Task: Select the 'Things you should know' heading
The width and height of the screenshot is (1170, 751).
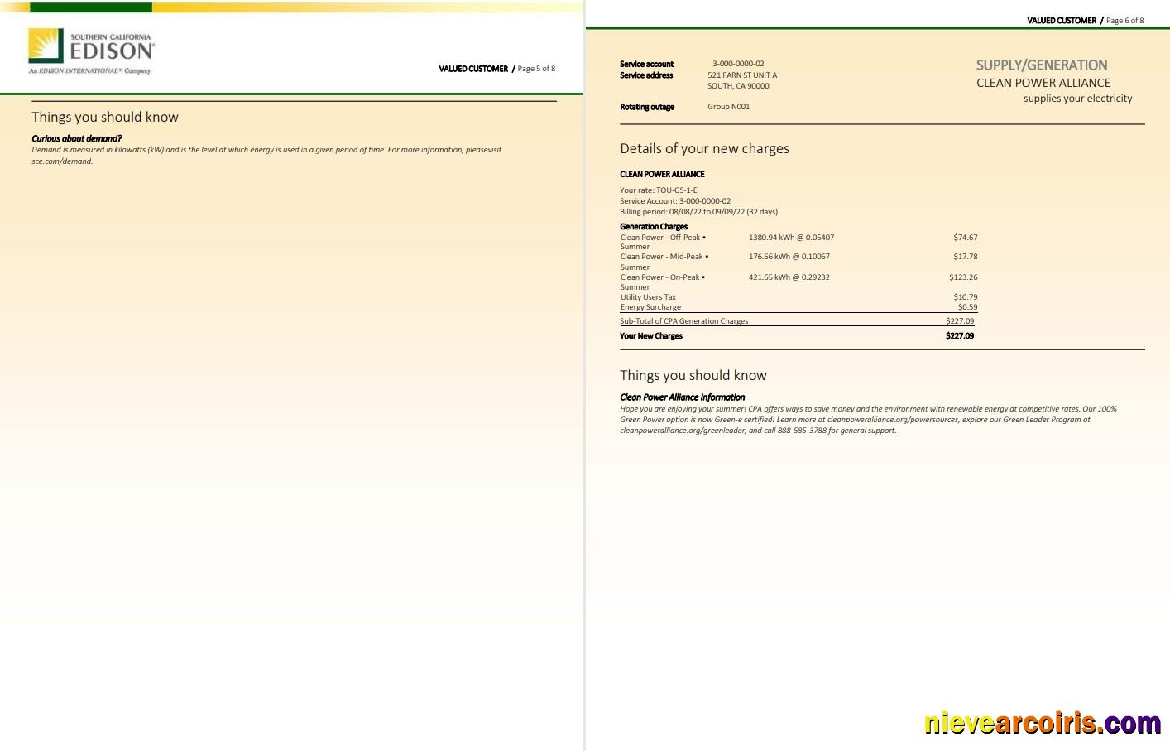Action: click(693, 375)
